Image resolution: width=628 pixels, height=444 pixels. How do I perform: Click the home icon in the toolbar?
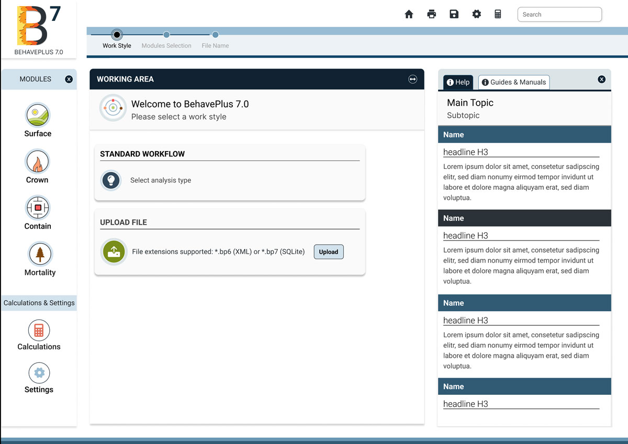click(409, 14)
